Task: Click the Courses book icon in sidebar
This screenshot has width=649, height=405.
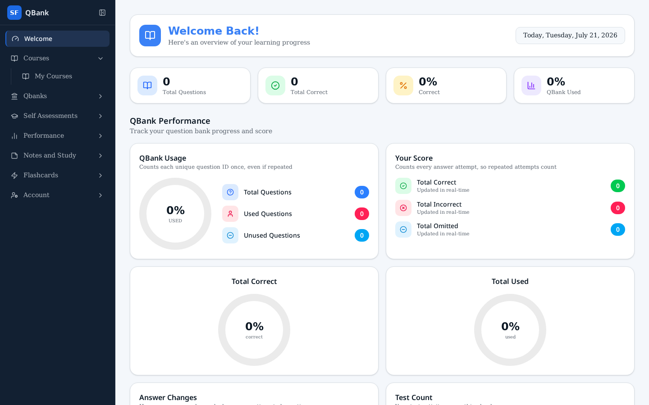Action: [x=14, y=58]
